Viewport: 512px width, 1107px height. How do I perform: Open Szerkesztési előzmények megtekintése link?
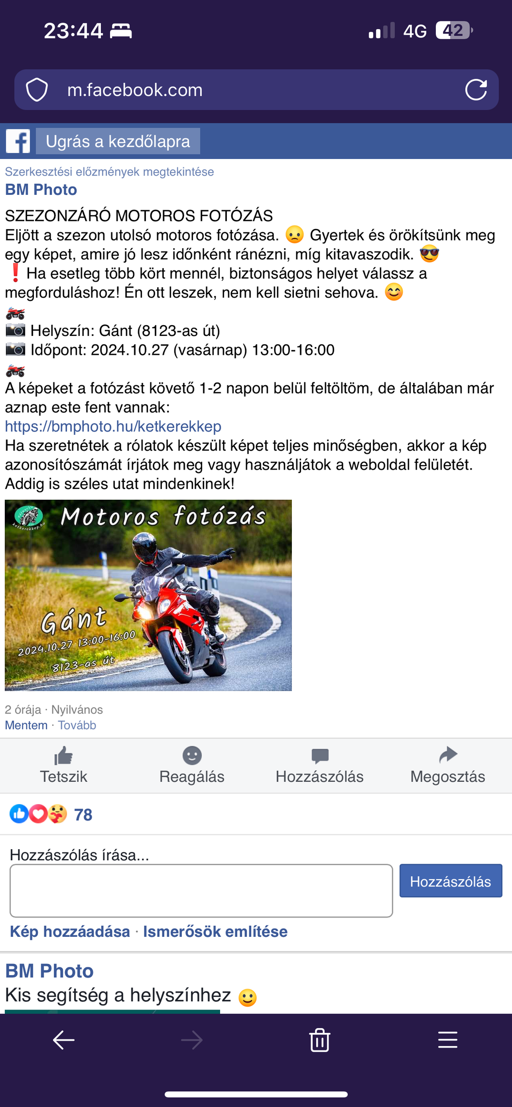(x=109, y=172)
